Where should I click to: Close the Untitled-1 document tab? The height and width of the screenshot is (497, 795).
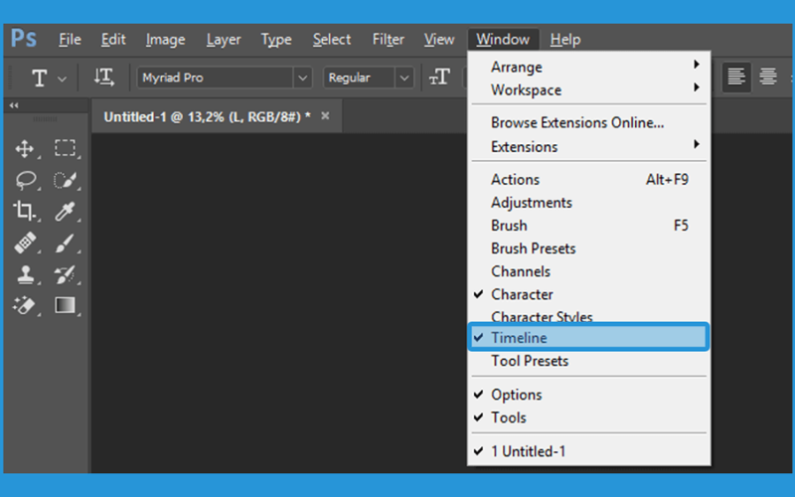[325, 116]
